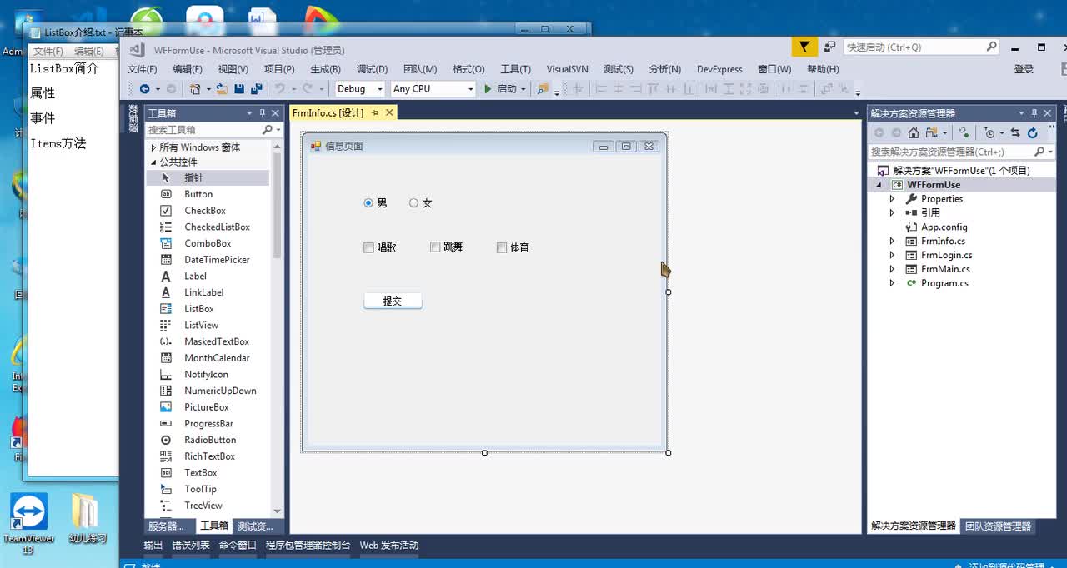Select the NotifyIcon control

[206, 374]
